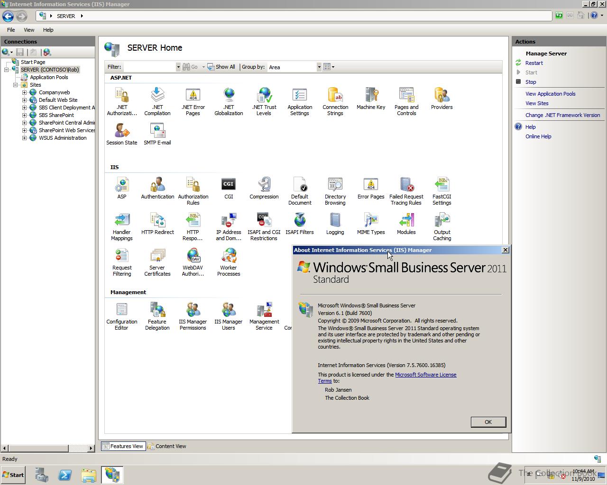The height and width of the screenshot is (485, 607).
Task: Open Worker Processes feature
Action: (x=229, y=262)
